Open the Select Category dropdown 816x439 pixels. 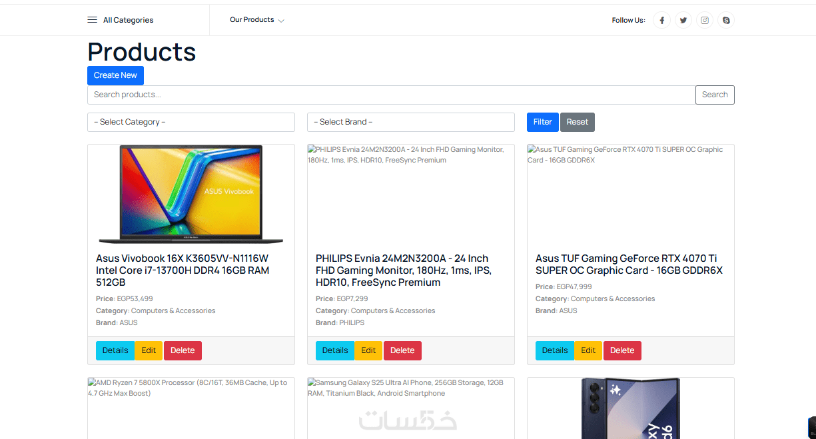(x=191, y=122)
